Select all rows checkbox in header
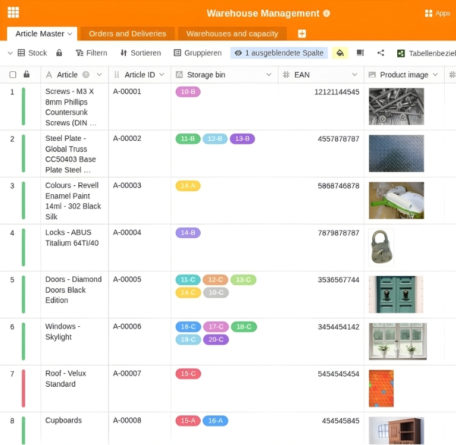The image size is (456, 445). click(x=13, y=75)
